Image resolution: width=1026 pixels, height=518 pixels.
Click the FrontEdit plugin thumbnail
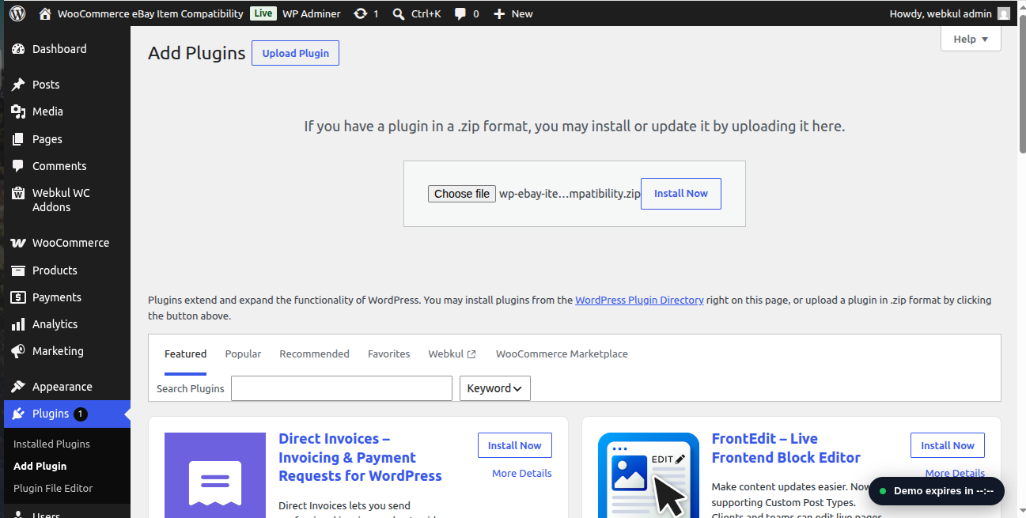(x=649, y=475)
